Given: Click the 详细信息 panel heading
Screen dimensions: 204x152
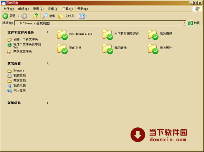Looking at the screenshot, I should tap(14, 103).
